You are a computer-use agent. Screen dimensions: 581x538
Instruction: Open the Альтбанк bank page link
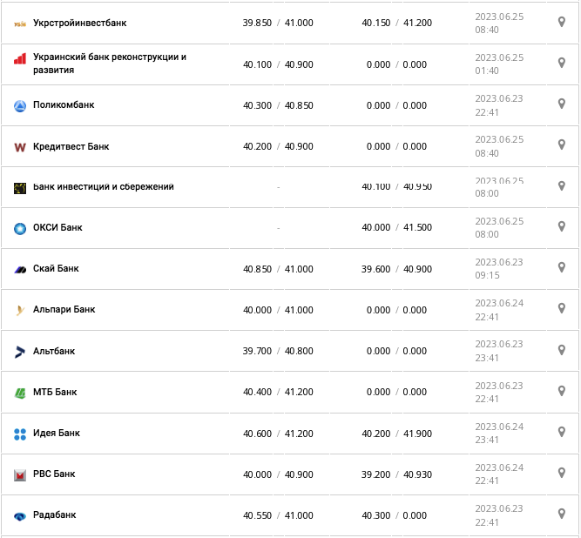tap(54, 351)
